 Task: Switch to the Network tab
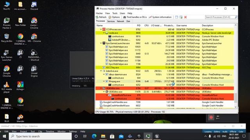120,21
